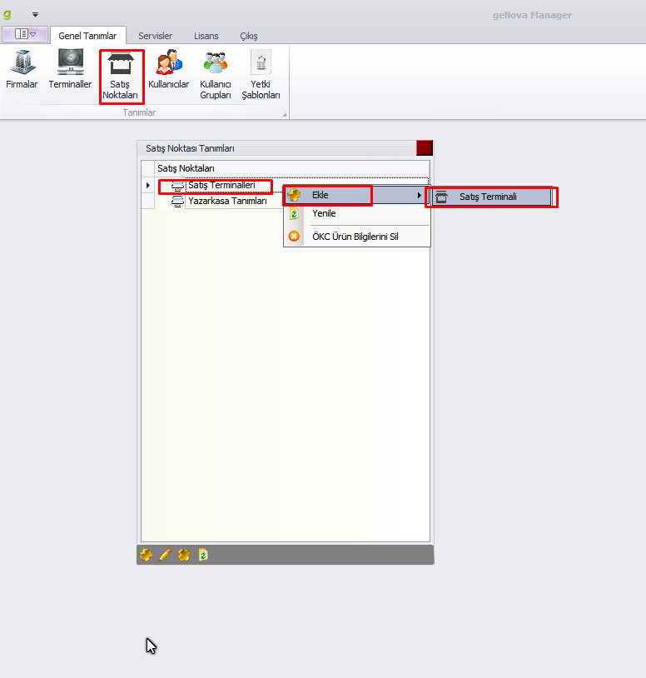This screenshot has height=678, width=646.
Task: Select Satış Terminalleri tree node
Action: coord(221,186)
